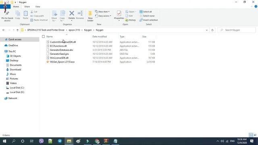Sort by Name column header
The width and height of the screenshot is (258, 145).
point(49,37)
